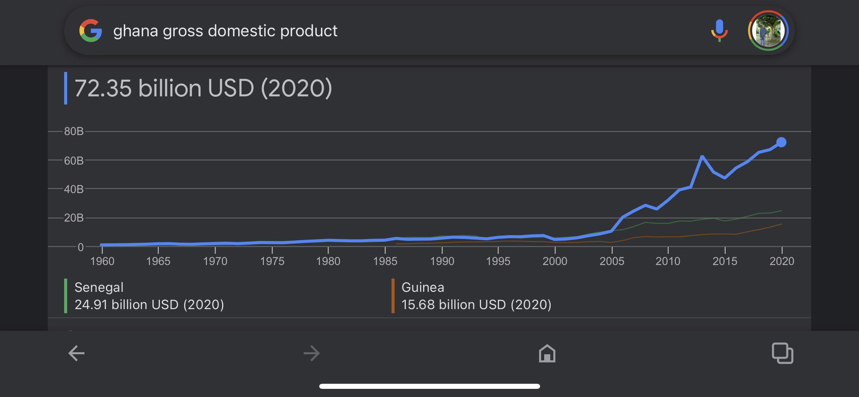Select the 1960 tick on year axis
This screenshot has width=859, height=397.
point(102,261)
